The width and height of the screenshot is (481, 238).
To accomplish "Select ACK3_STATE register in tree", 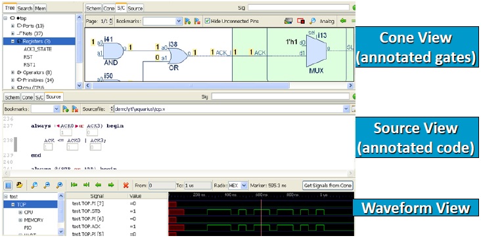I will coord(37,49).
